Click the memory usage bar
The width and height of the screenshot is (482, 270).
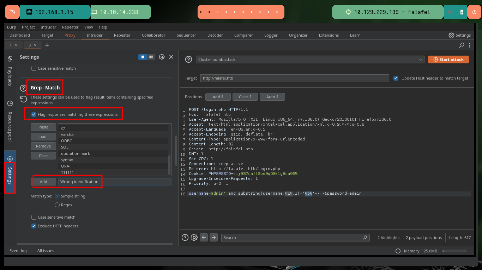point(455,251)
